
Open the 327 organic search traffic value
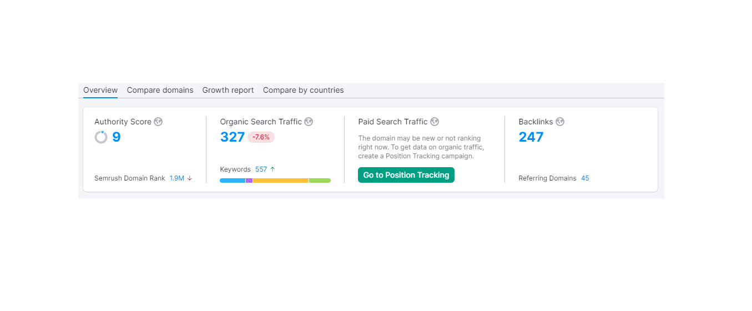[232, 137]
